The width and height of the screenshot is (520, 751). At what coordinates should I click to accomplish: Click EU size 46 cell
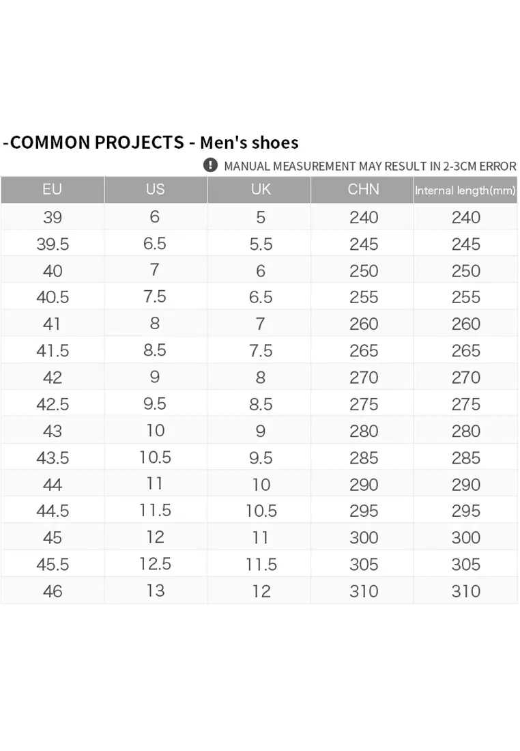[x=52, y=591]
